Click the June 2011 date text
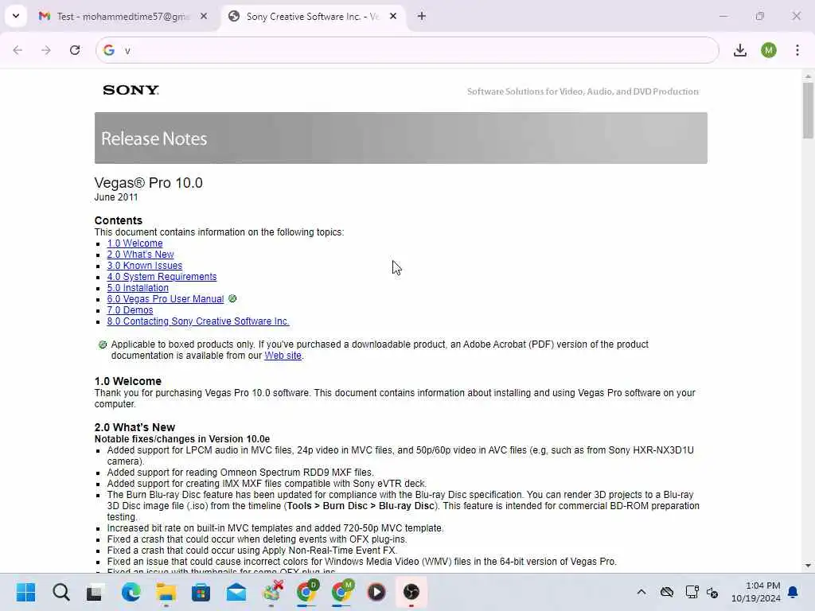This screenshot has width=815, height=611. tap(116, 197)
